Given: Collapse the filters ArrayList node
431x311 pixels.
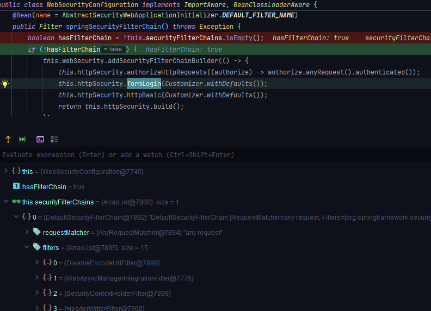Looking at the screenshot, I should coord(27,247).
